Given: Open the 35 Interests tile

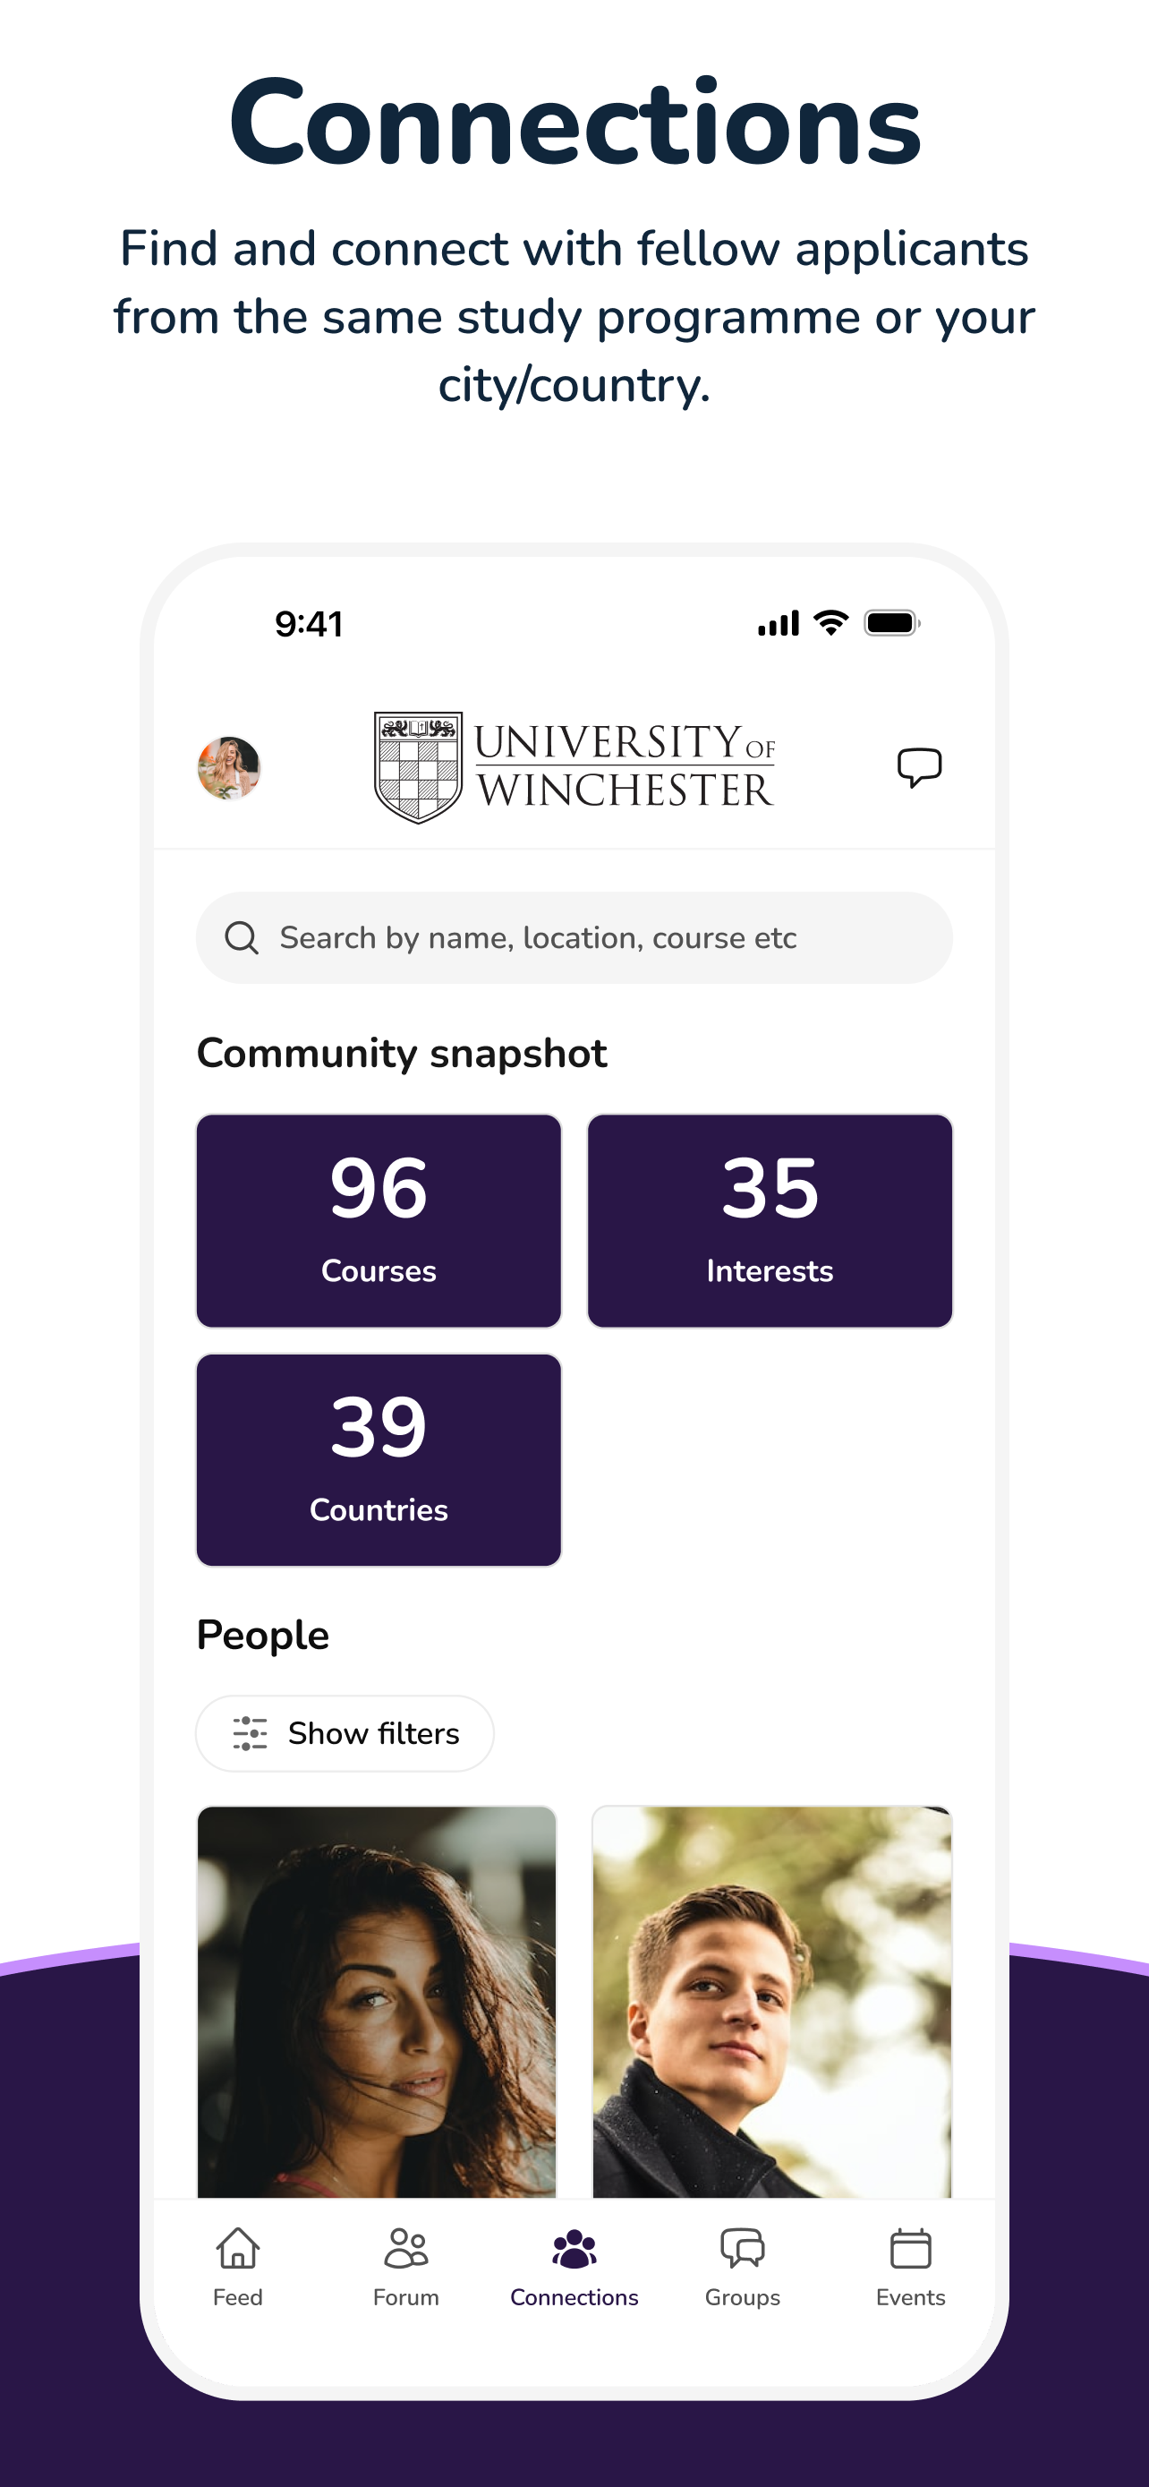Looking at the screenshot, I should [770, 1220].
